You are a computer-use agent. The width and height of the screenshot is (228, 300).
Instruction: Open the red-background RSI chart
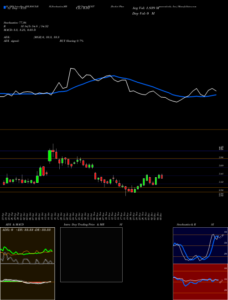click(200, 282)
